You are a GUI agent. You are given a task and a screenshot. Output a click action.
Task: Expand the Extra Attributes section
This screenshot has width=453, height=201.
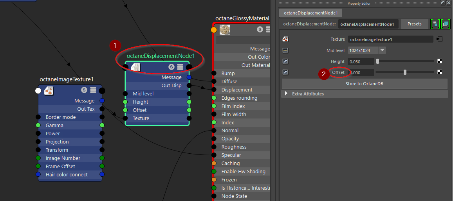(x=286, y=94)
